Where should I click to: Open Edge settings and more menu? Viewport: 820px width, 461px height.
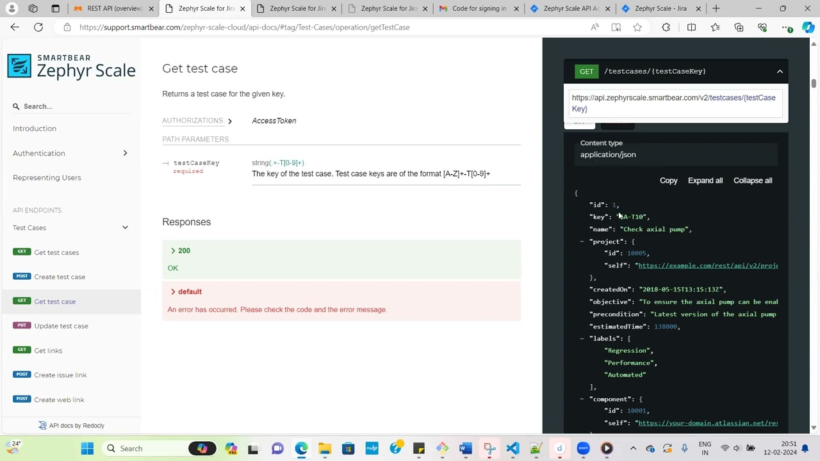(x=787, y=27)
